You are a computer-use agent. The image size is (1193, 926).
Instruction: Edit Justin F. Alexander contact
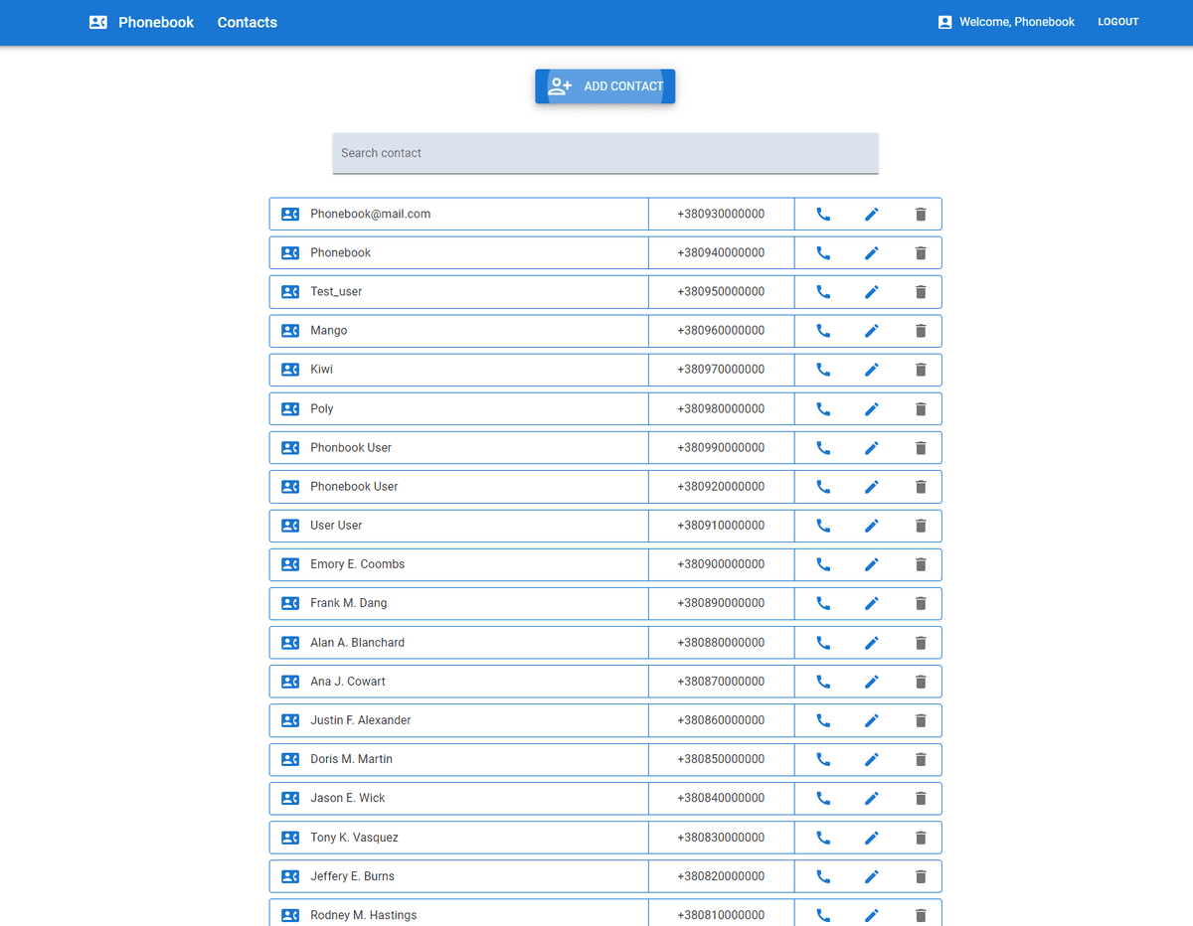[872, 720]
